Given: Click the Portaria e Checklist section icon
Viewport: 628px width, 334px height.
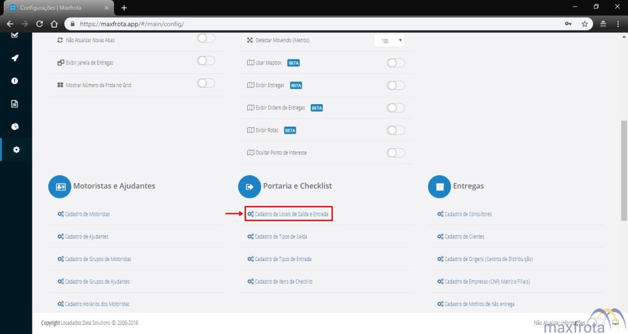Looking at the screenshot, I should [x=250, y=186].
